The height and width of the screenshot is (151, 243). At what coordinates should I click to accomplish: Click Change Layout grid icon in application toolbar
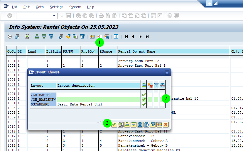click(x=92, y=37)
